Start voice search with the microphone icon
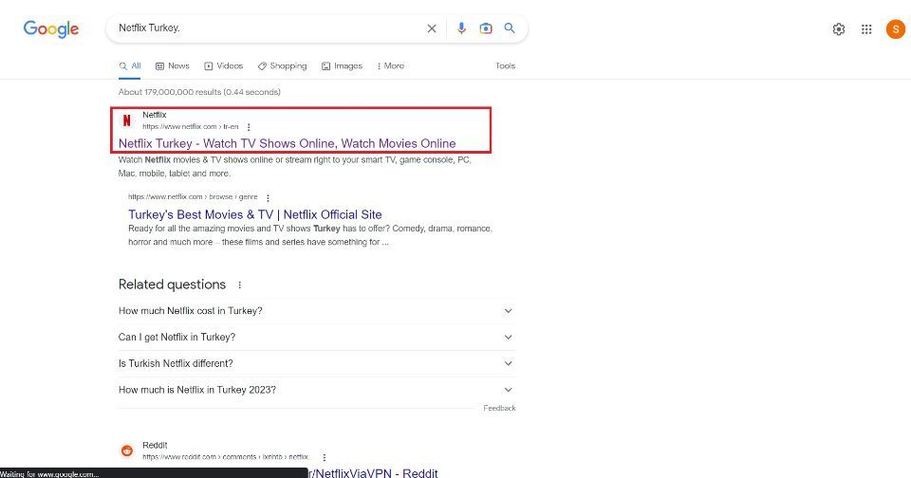The image size is (911, 478). coord(461,28)
